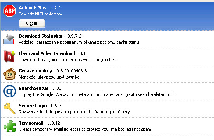This screenshot has height=140, width=214.
Task: Click description 'Rozszerzenie do logowania podobne'
Action: [52, 112]
